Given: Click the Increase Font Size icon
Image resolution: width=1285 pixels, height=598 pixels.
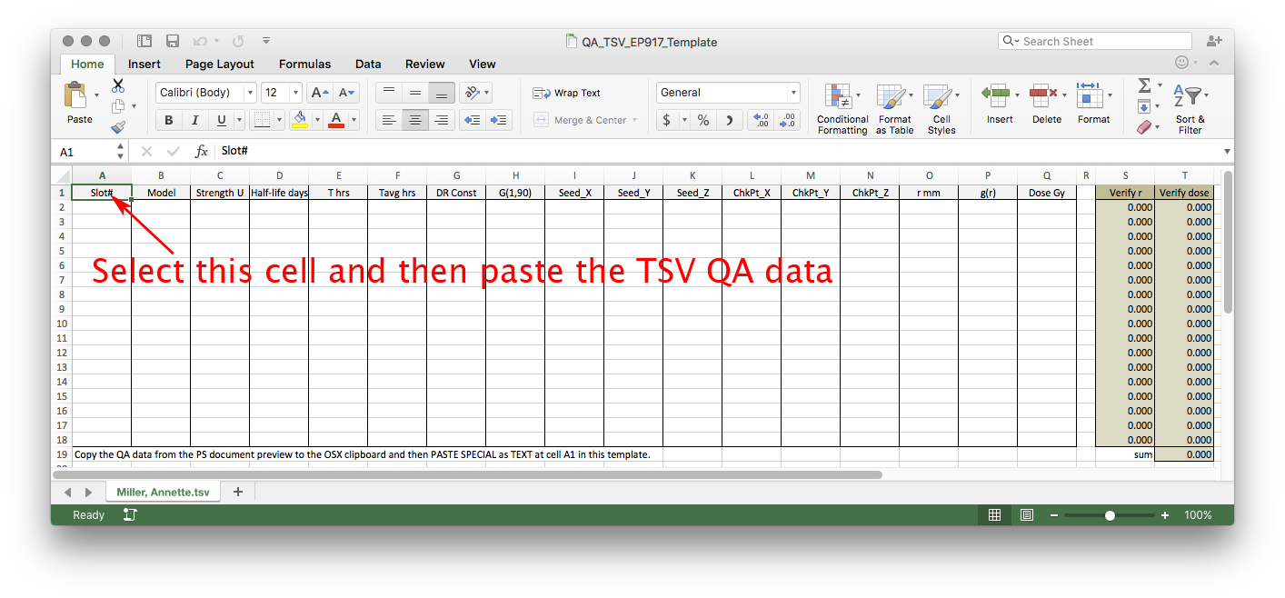Looking at the screenshot, I should click(x=319, y=93).
